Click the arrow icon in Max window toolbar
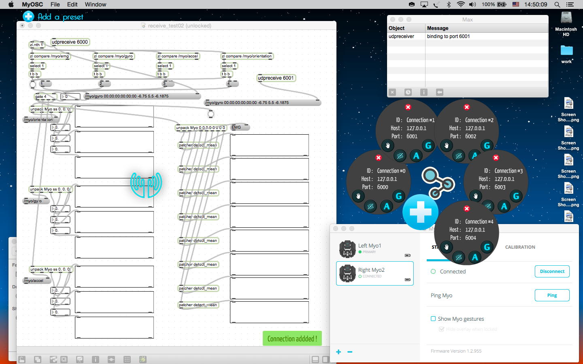Image resolution: width=583 pixels, height=364 pixels. pos(439,92)
